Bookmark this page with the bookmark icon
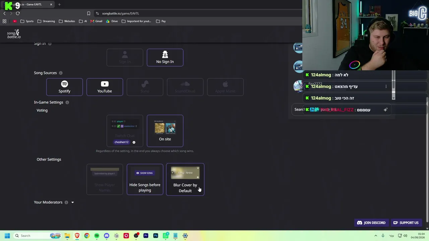 tap(88, 13)
